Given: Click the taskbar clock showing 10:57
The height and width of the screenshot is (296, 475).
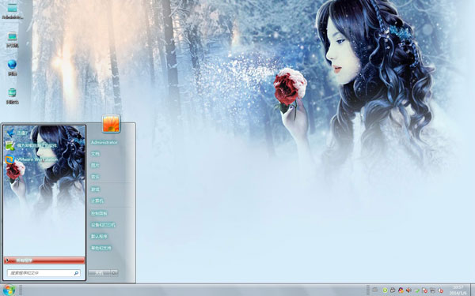Looking at the screenshot, I should (458, 290).
